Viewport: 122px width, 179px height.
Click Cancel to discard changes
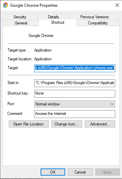tap(80, 172)
